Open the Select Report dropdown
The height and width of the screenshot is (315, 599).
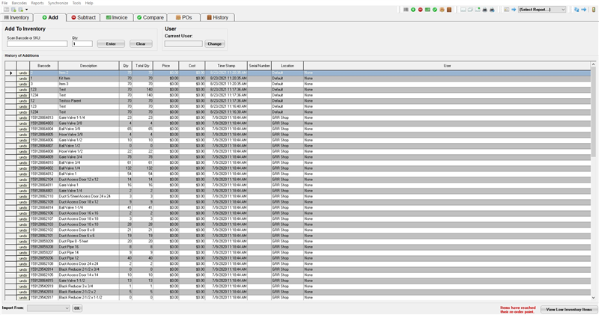click(x=542, y=10)
